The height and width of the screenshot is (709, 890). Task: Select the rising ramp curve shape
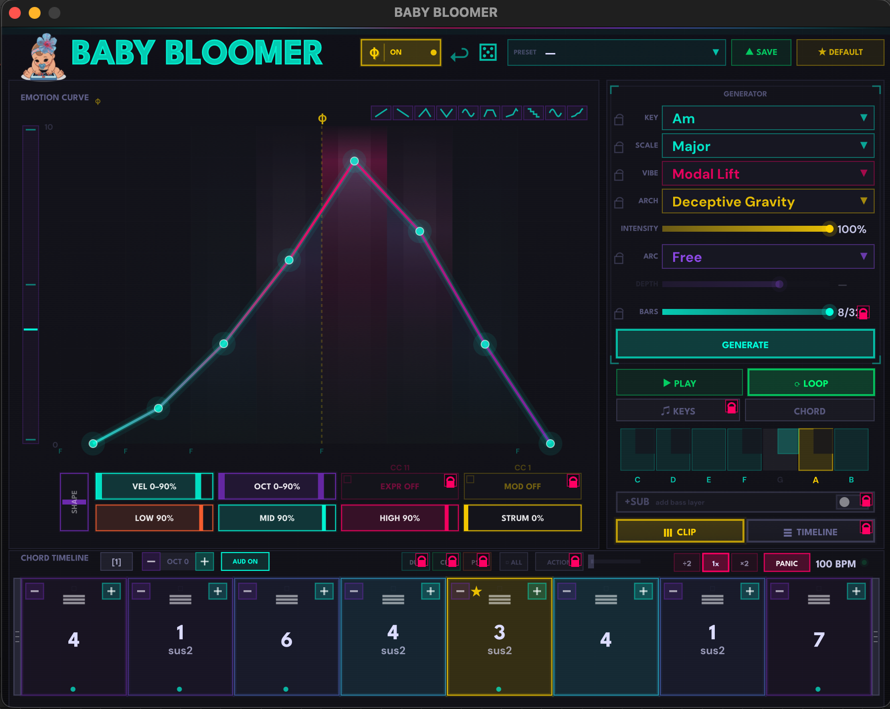[x=381, y=113]
